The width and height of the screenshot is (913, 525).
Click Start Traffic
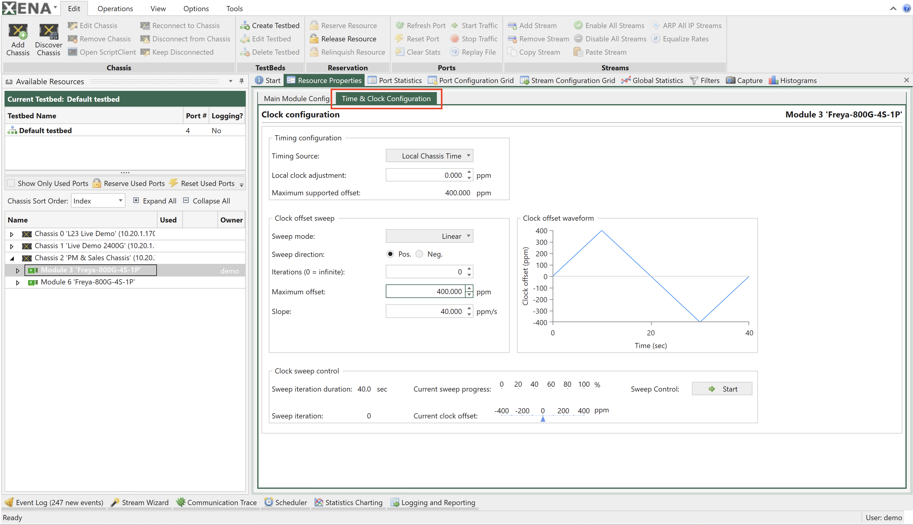click(x=474, y=26)
